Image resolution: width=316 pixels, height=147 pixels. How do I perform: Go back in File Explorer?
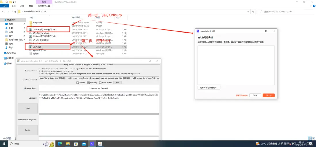click(3, 12)
